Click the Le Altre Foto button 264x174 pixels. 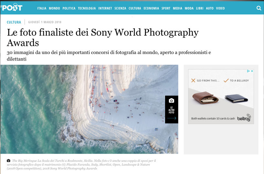tap(172, 110)
